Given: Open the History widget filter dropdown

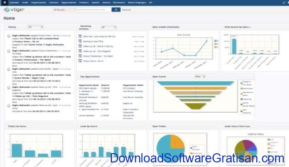Looking at the screenshot, I should tap(35, 27).
